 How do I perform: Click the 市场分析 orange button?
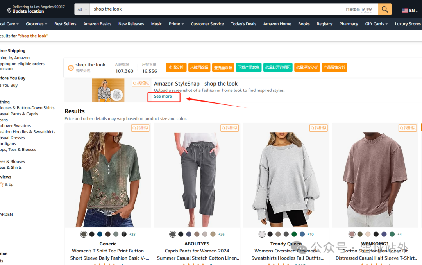[176, 67]
